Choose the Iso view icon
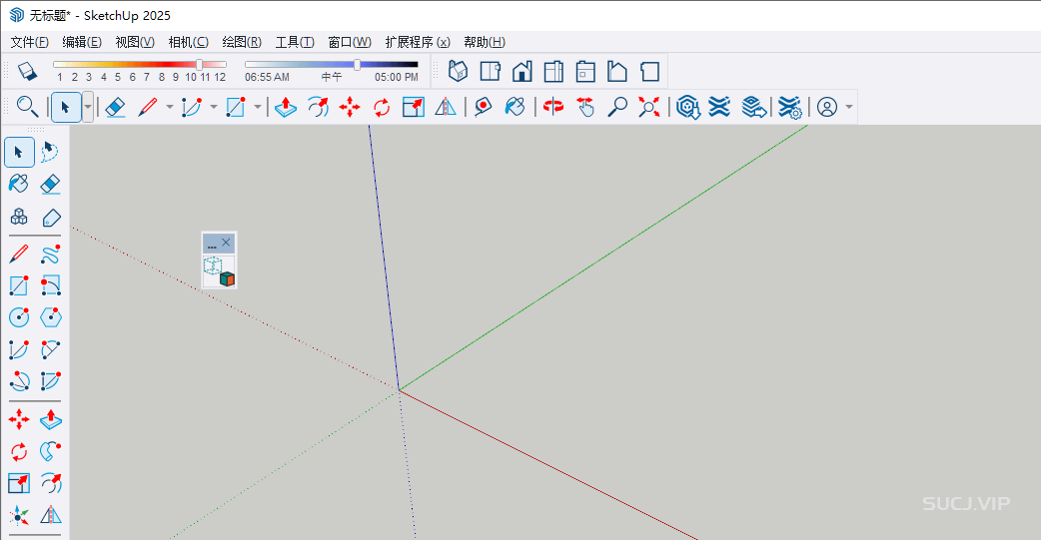Image resolution: width=1041 pixels, height=540 pixels. click(x=458, y=72)
